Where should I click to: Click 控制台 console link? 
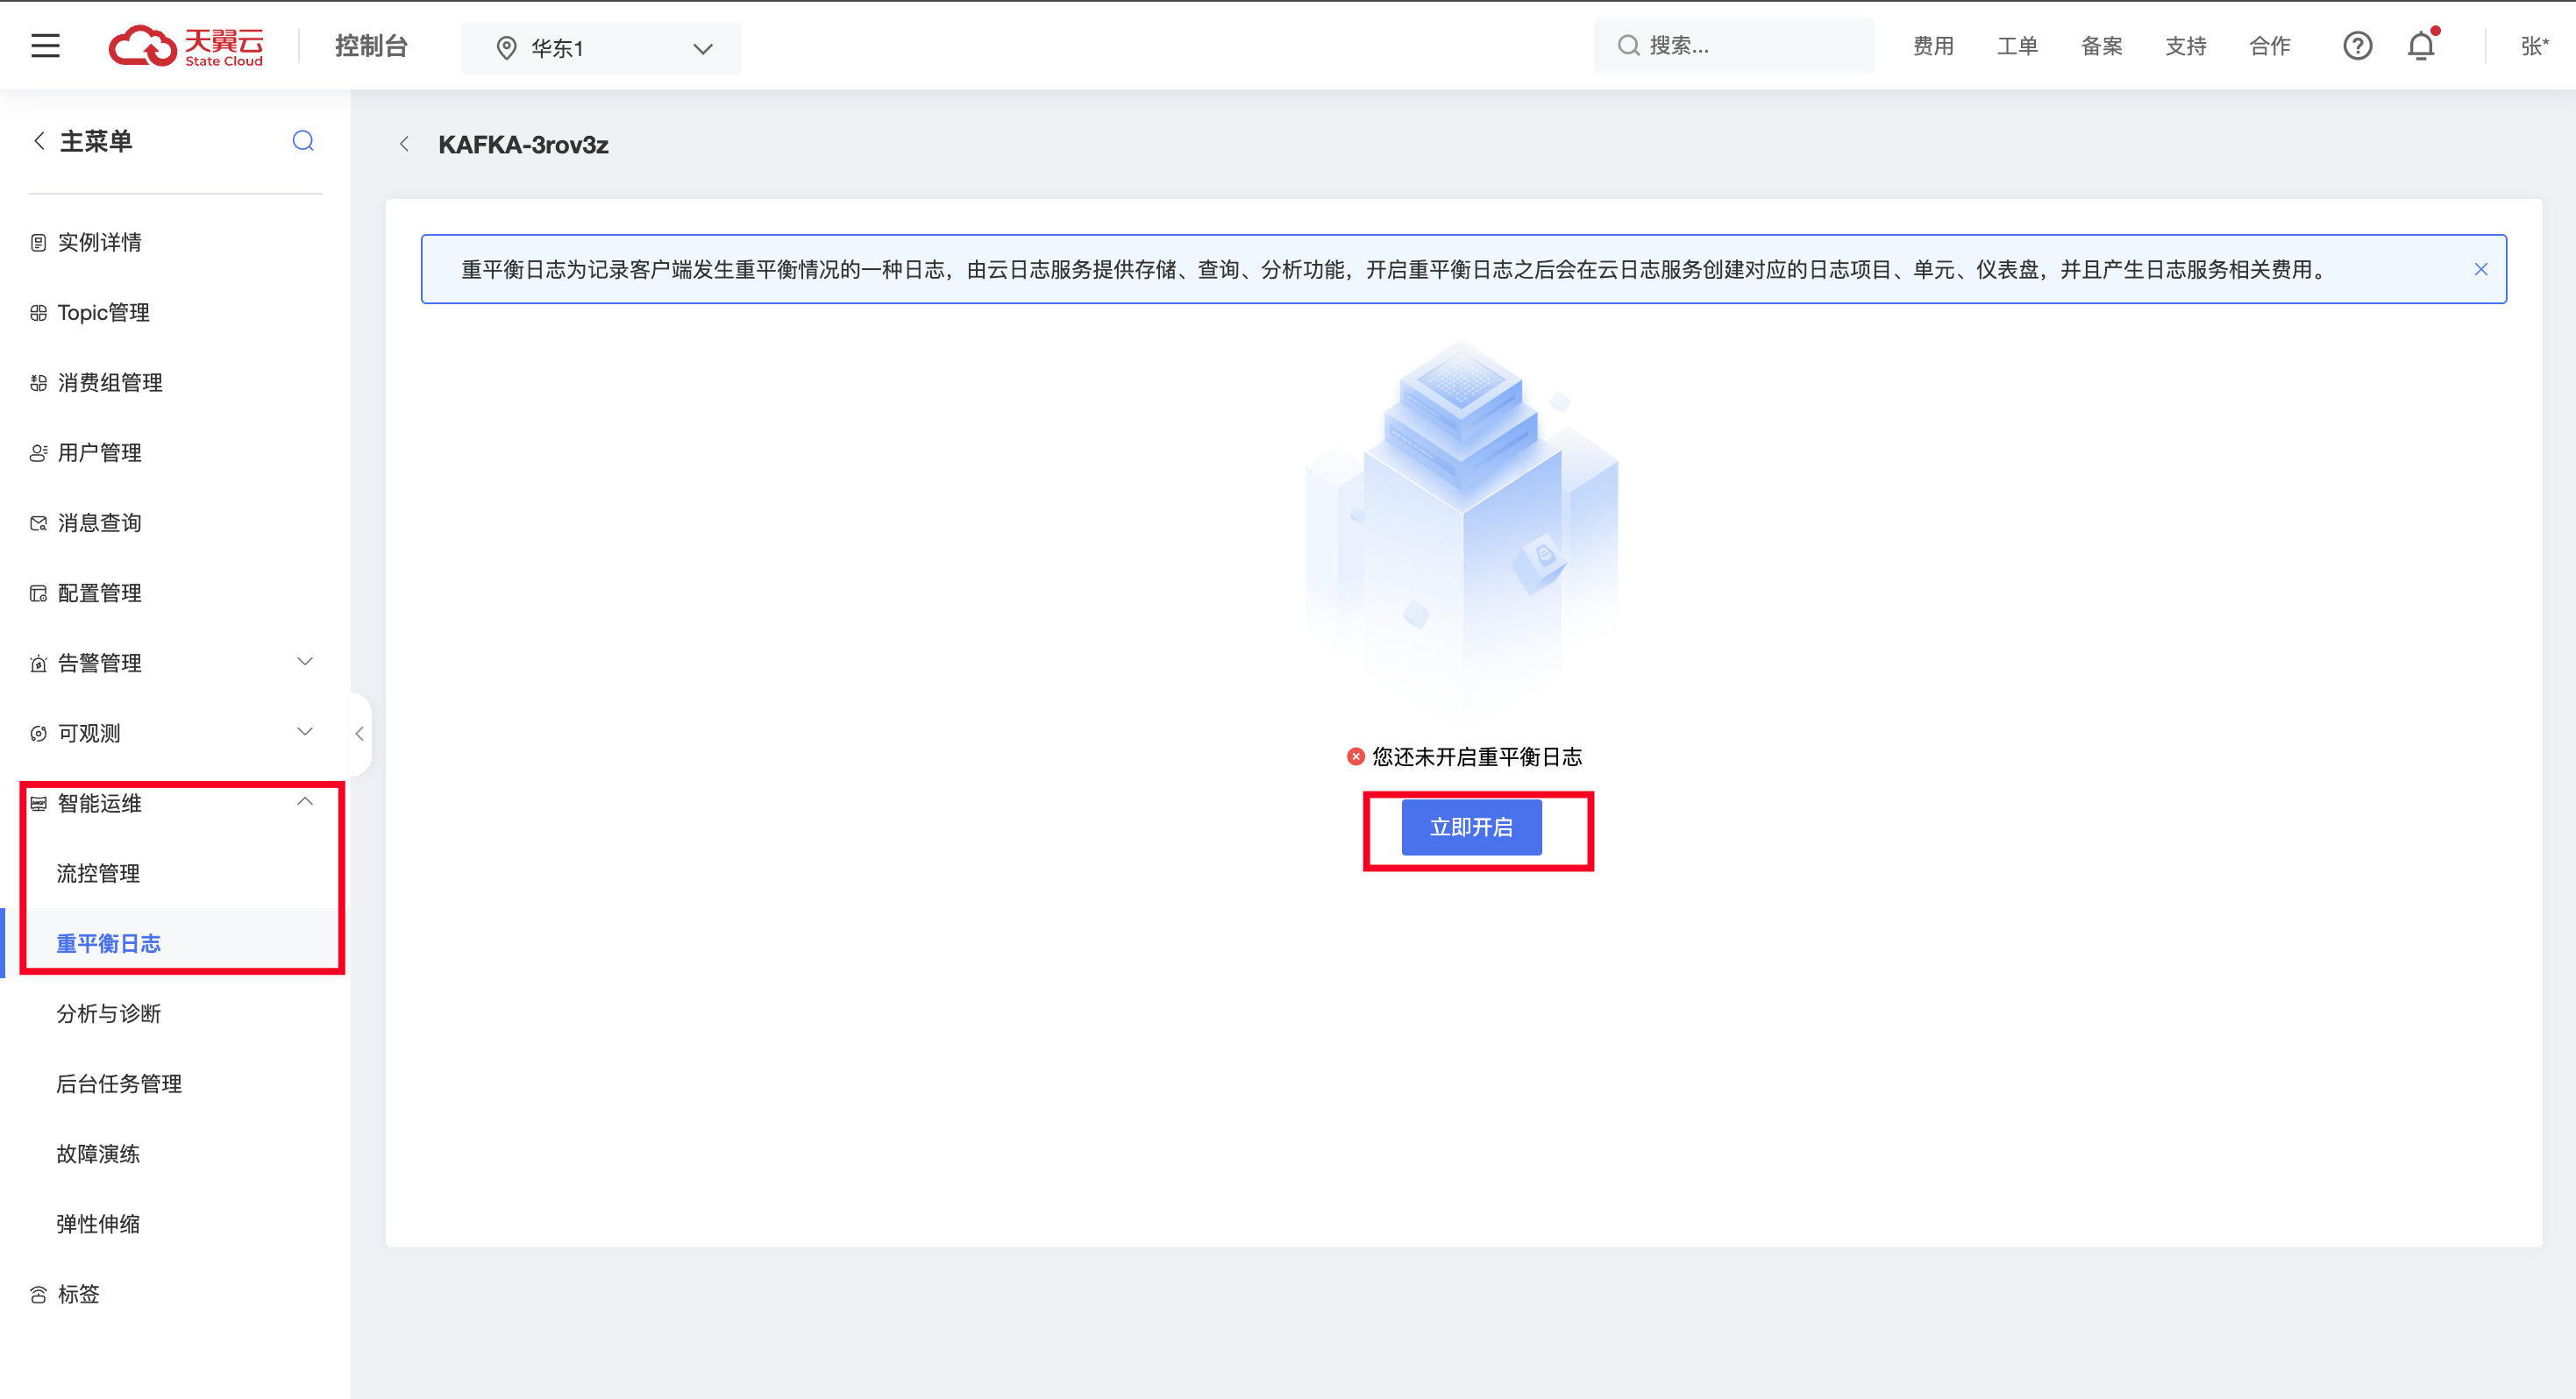tap(371, 46)
